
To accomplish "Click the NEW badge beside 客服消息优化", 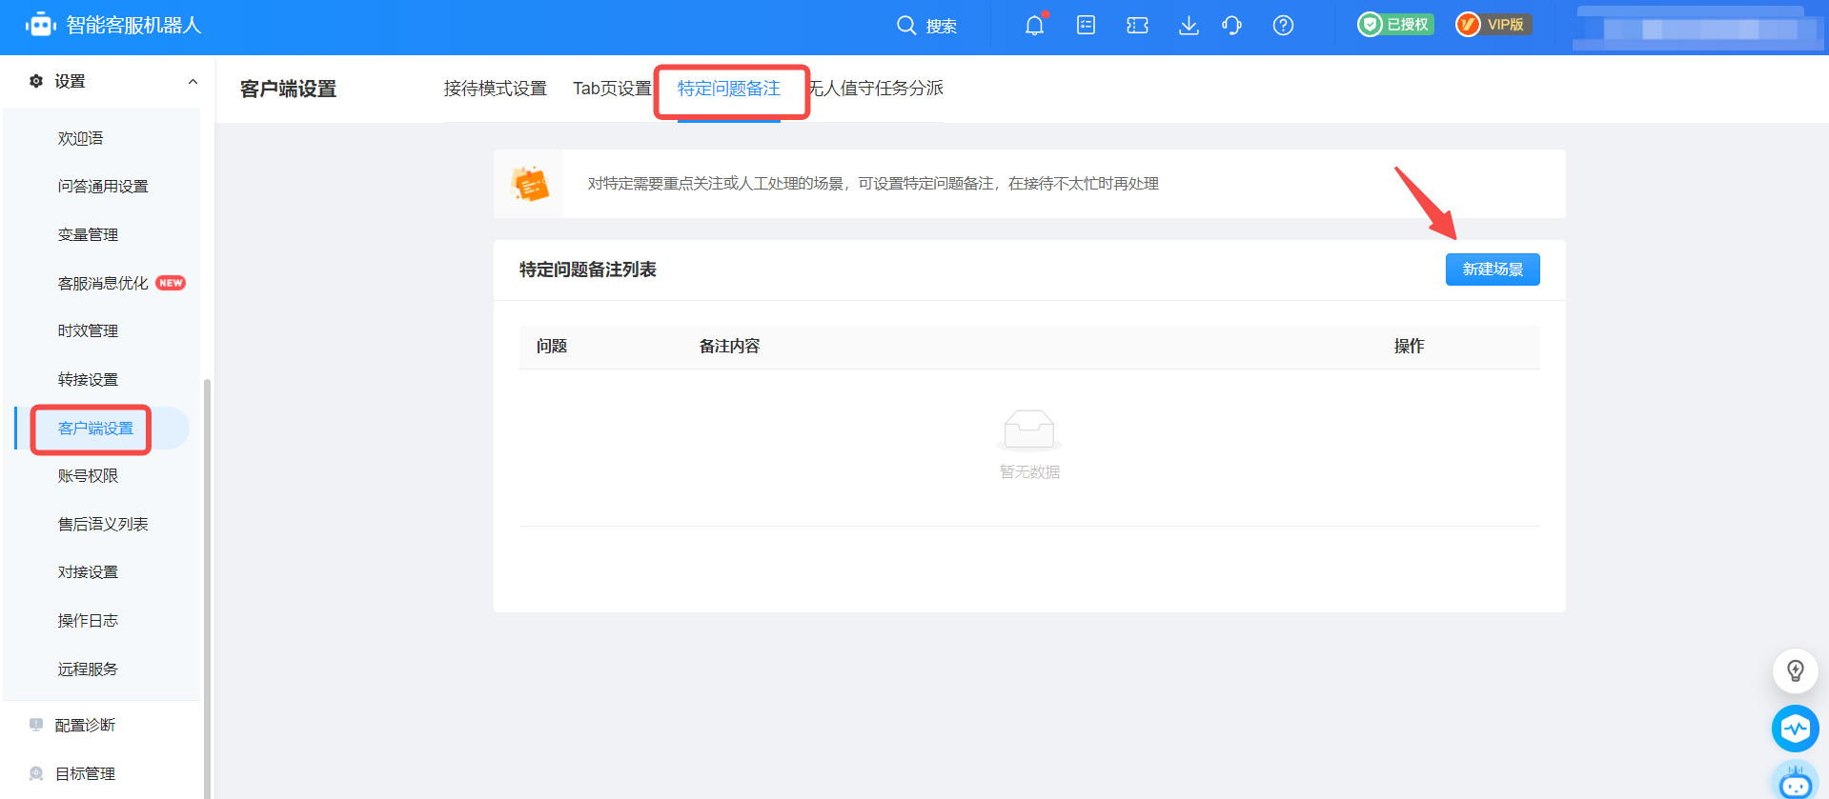I will (171, 283).
